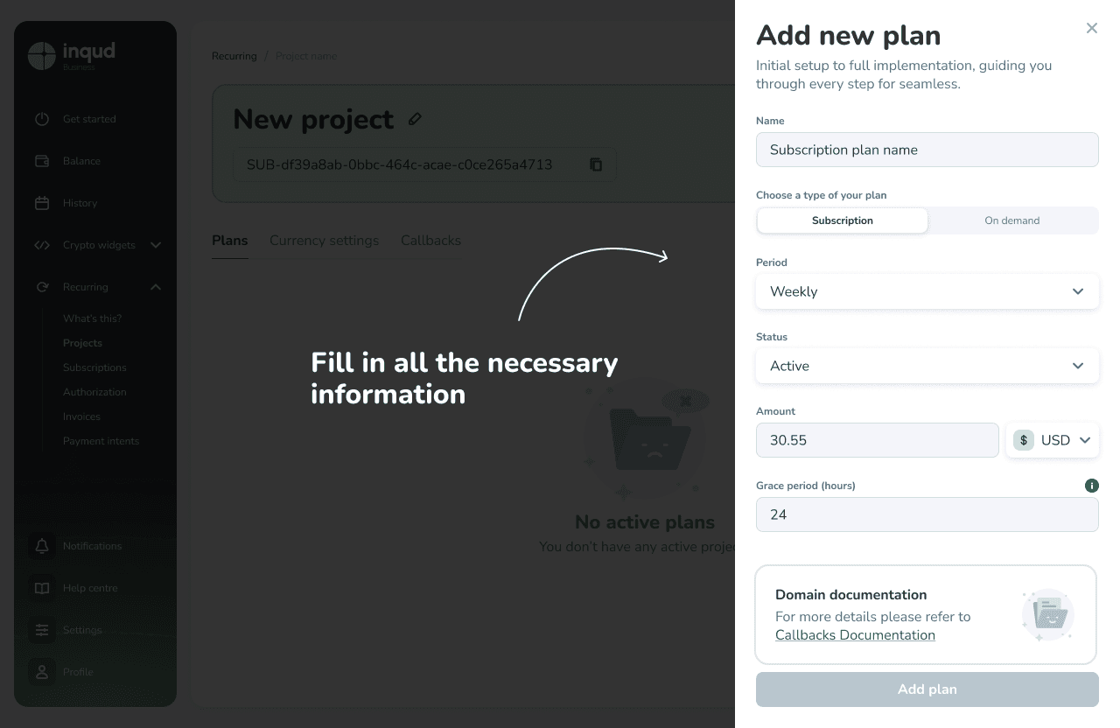The height and width of the screenshot is (728, 1120).
Task: Open Balance wallet icon in sidebar
Action: (x=42, y=161)
